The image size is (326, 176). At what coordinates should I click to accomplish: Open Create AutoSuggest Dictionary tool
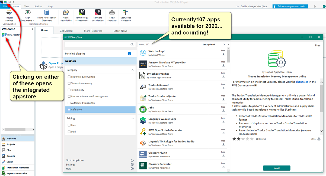(47, 15)
